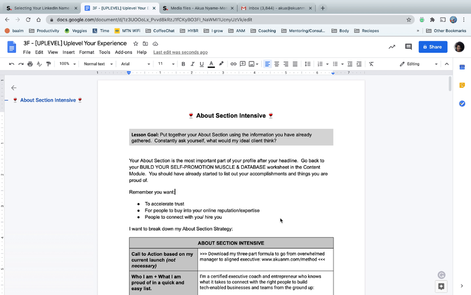
Task: Select the Paint format tool
Action: point(48,64)
